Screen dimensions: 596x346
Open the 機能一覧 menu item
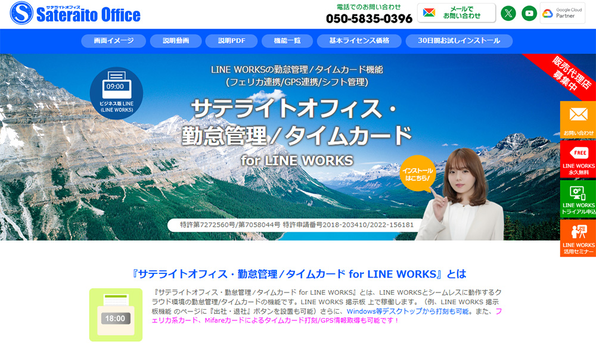(287, 40)
